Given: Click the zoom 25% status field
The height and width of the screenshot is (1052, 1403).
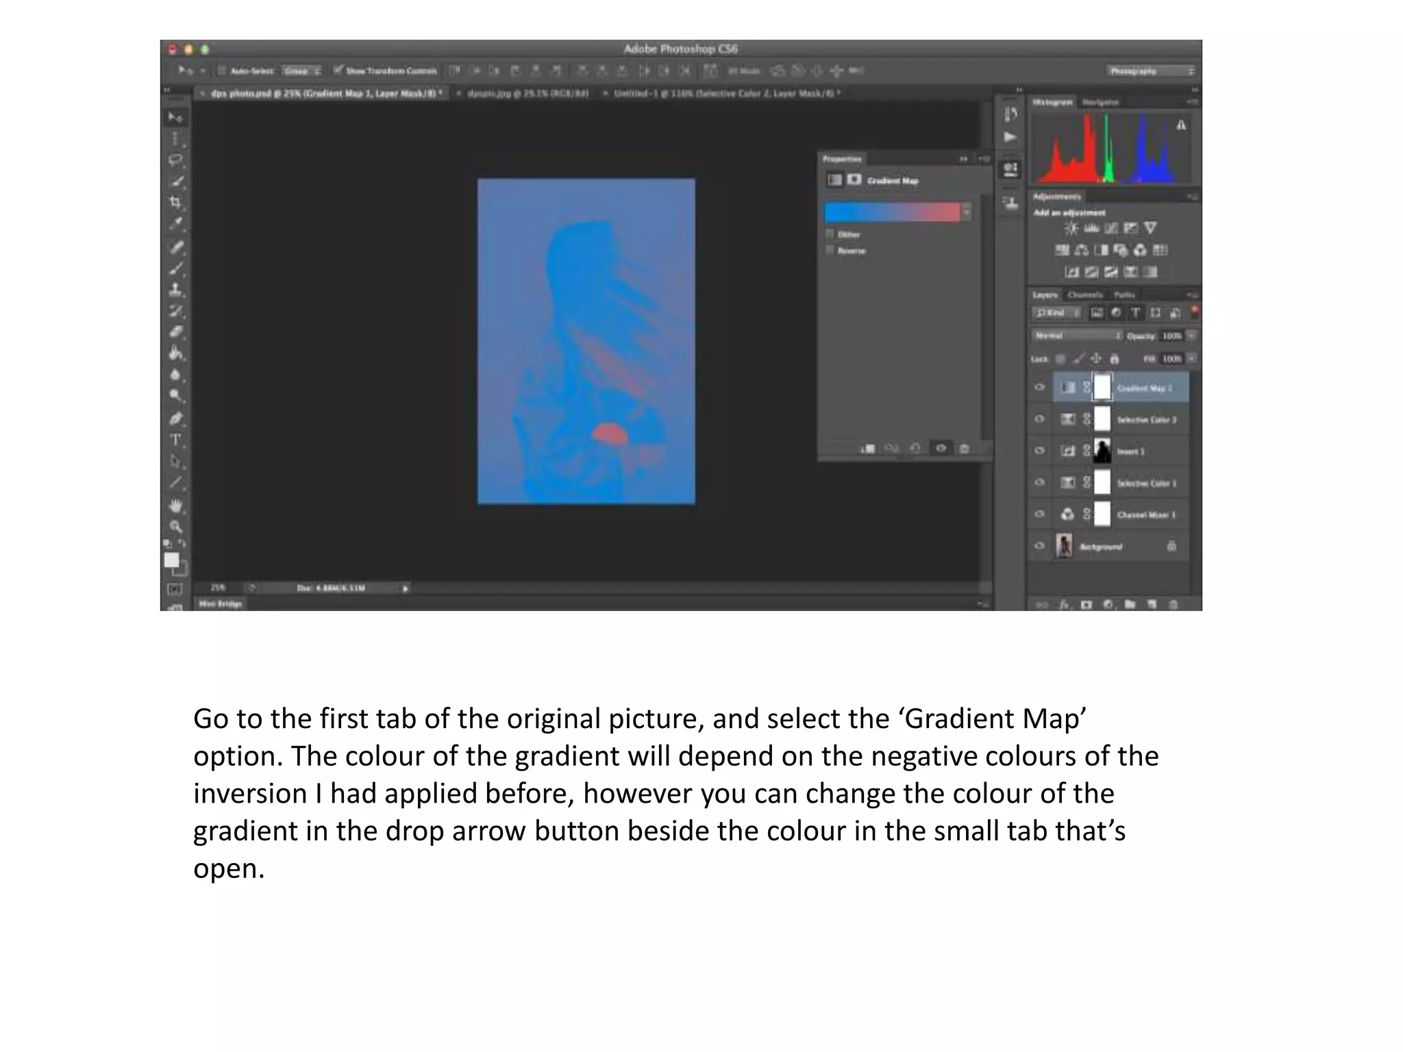Looking at the screenshot, I should pos(218,588).
